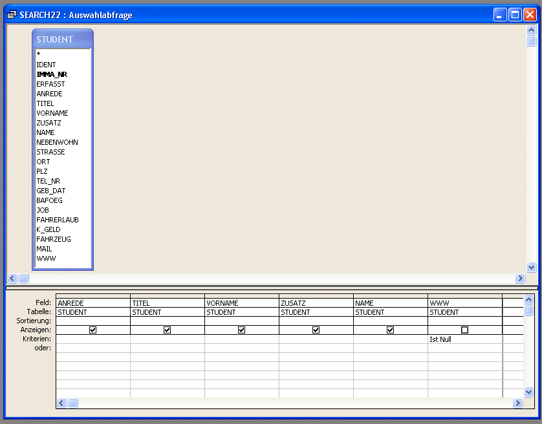Click scroll right arrow of upper table pane
This screenshot has height=424, width=542.
click(x=520, y=278)
